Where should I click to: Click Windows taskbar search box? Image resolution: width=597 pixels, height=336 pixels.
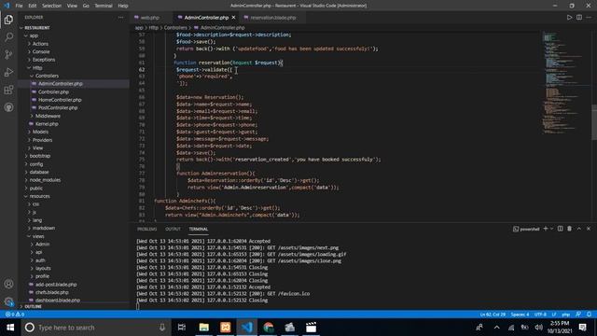(95, 328)
